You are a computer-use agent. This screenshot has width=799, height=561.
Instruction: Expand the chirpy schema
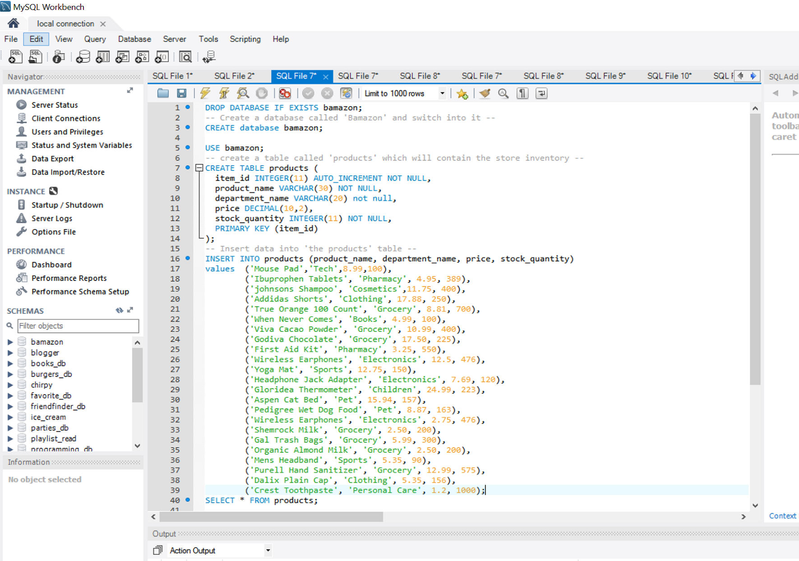coord(10,385)
